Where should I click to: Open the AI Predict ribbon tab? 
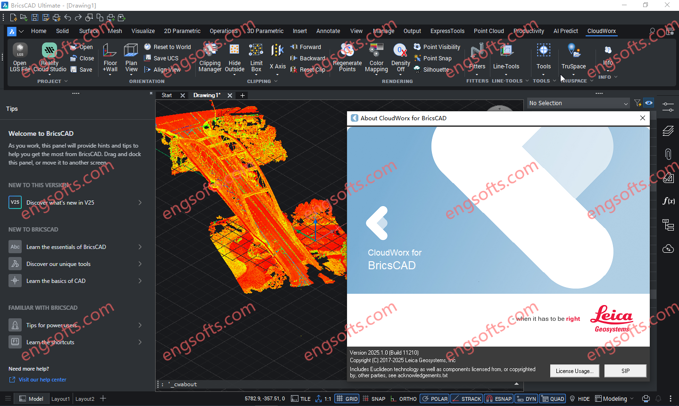[x=565, y=31]
